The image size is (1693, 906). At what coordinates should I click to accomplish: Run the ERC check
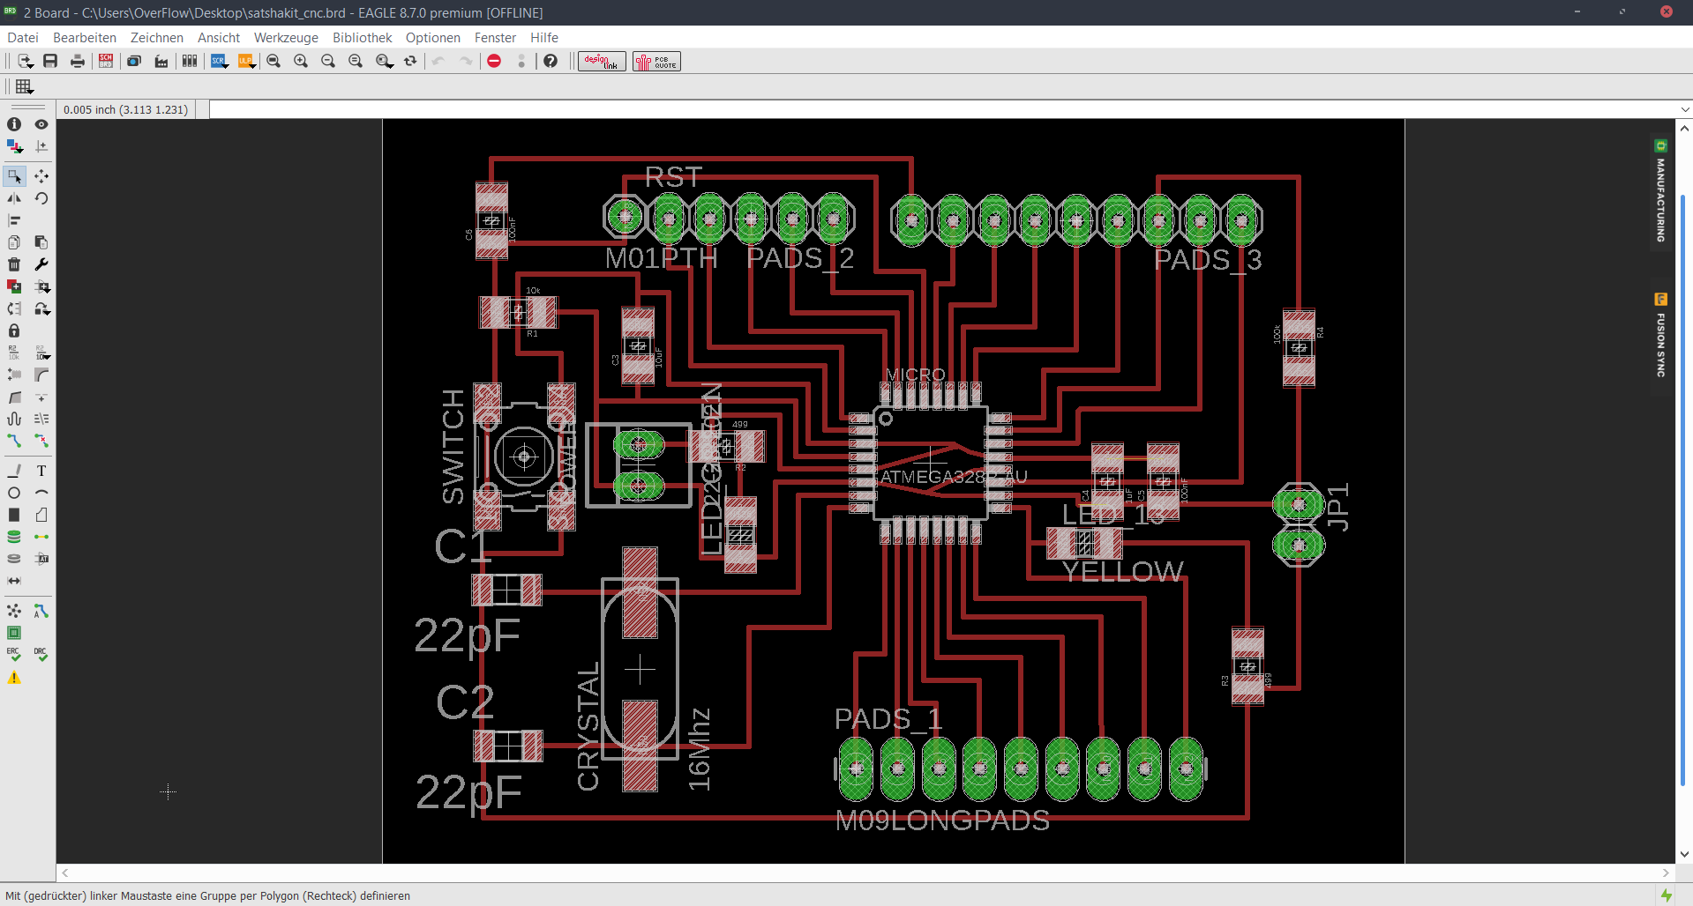coord(14,655)
